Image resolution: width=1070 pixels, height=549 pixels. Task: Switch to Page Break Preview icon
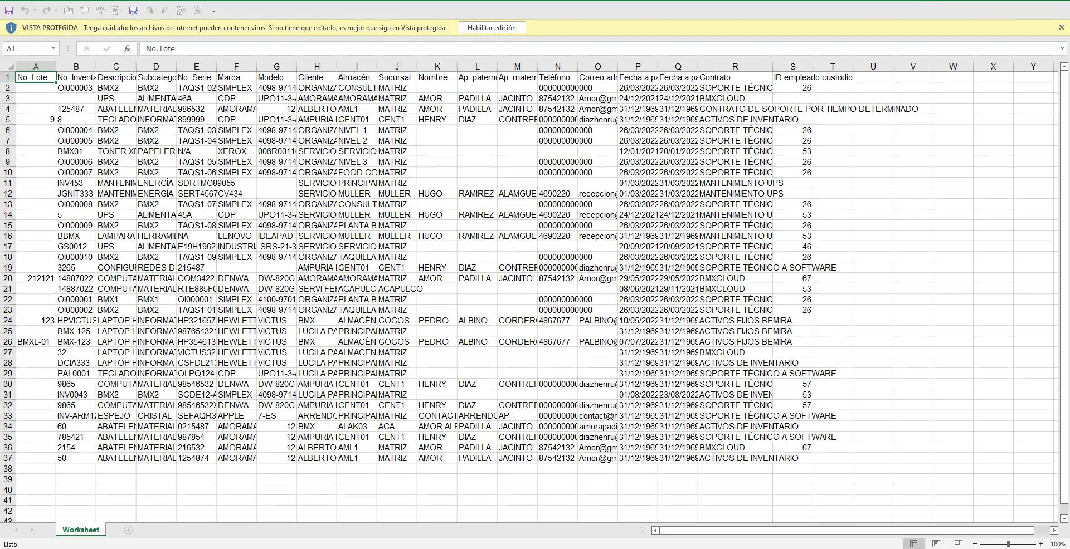959,543
